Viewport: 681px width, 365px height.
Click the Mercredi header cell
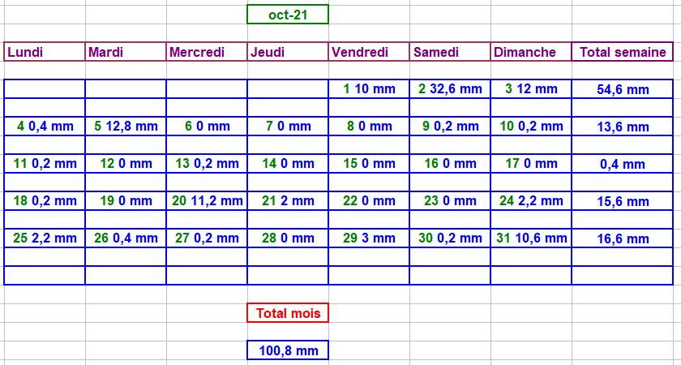pos(207,52)
